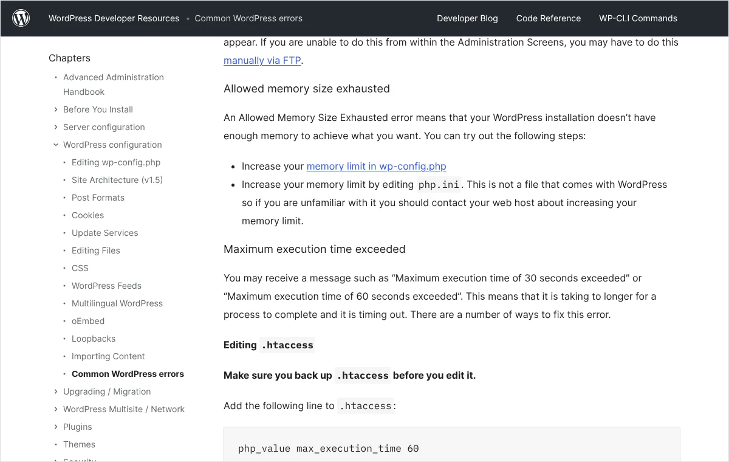Go to Code Reference in header
The image size is (729, 462).
(549, 18)
